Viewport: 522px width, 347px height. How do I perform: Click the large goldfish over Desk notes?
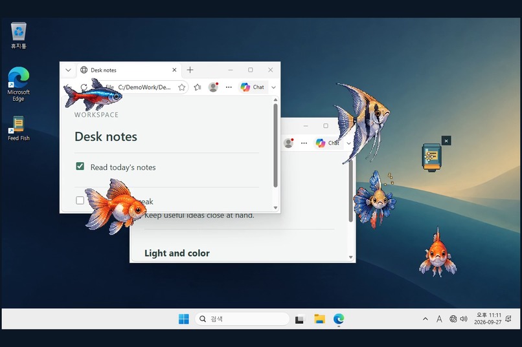115,207
